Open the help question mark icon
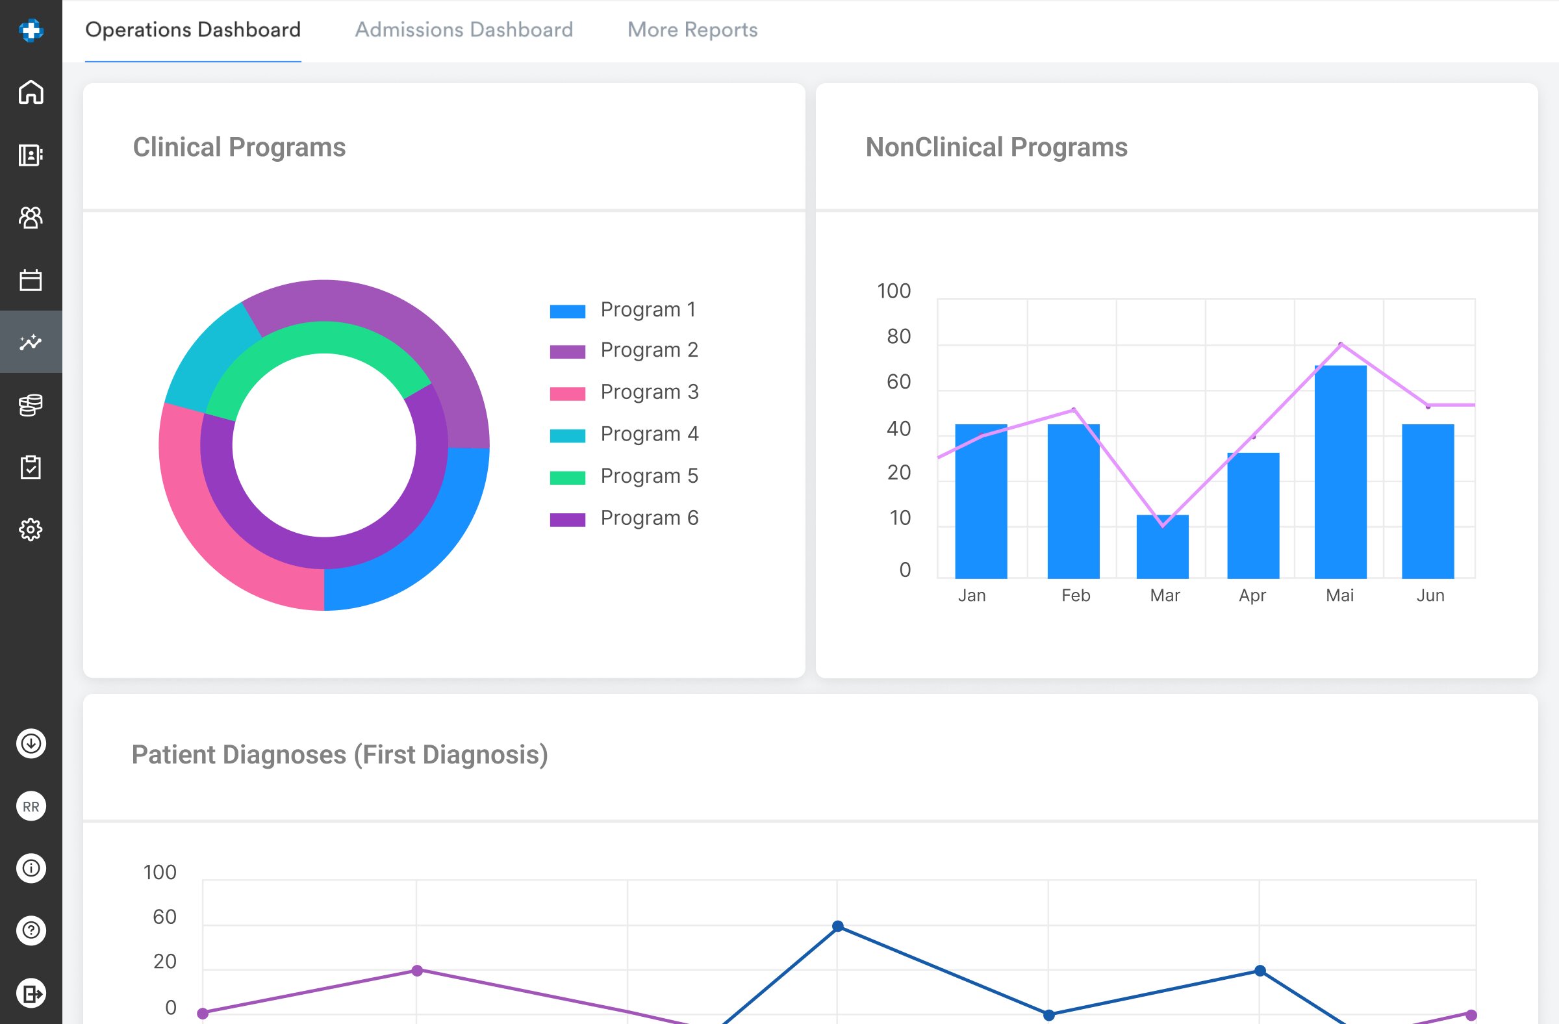This screenshot has height=1024, width=1559. tap(31, 930)
